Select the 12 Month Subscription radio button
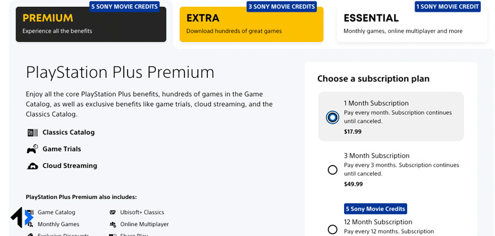 click(332, 229)
